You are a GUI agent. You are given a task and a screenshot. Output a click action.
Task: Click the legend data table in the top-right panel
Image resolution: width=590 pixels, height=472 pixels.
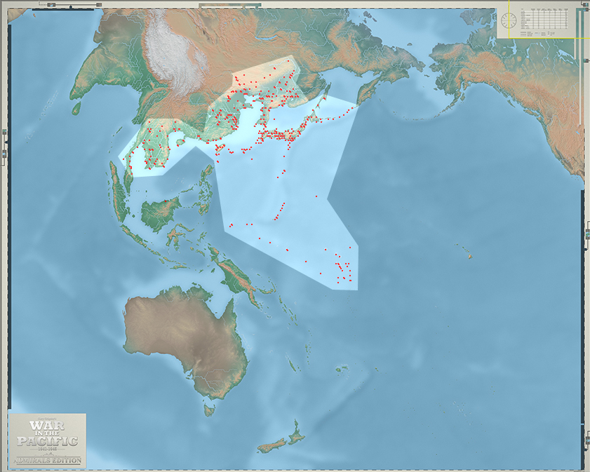click(544, 18)
